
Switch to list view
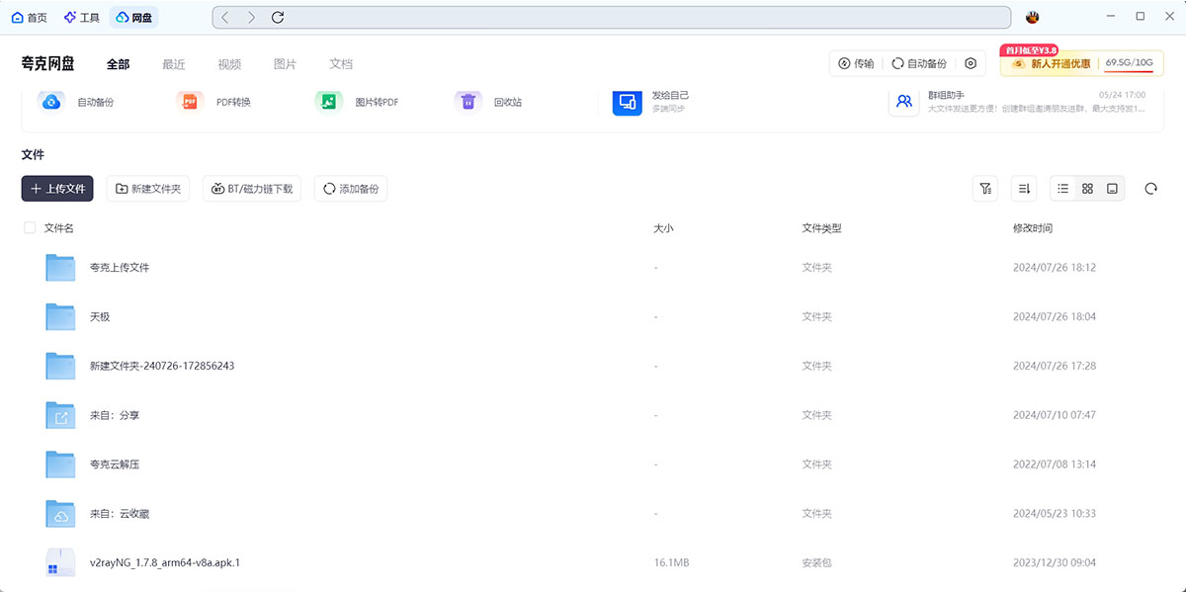pos(1062,189)
